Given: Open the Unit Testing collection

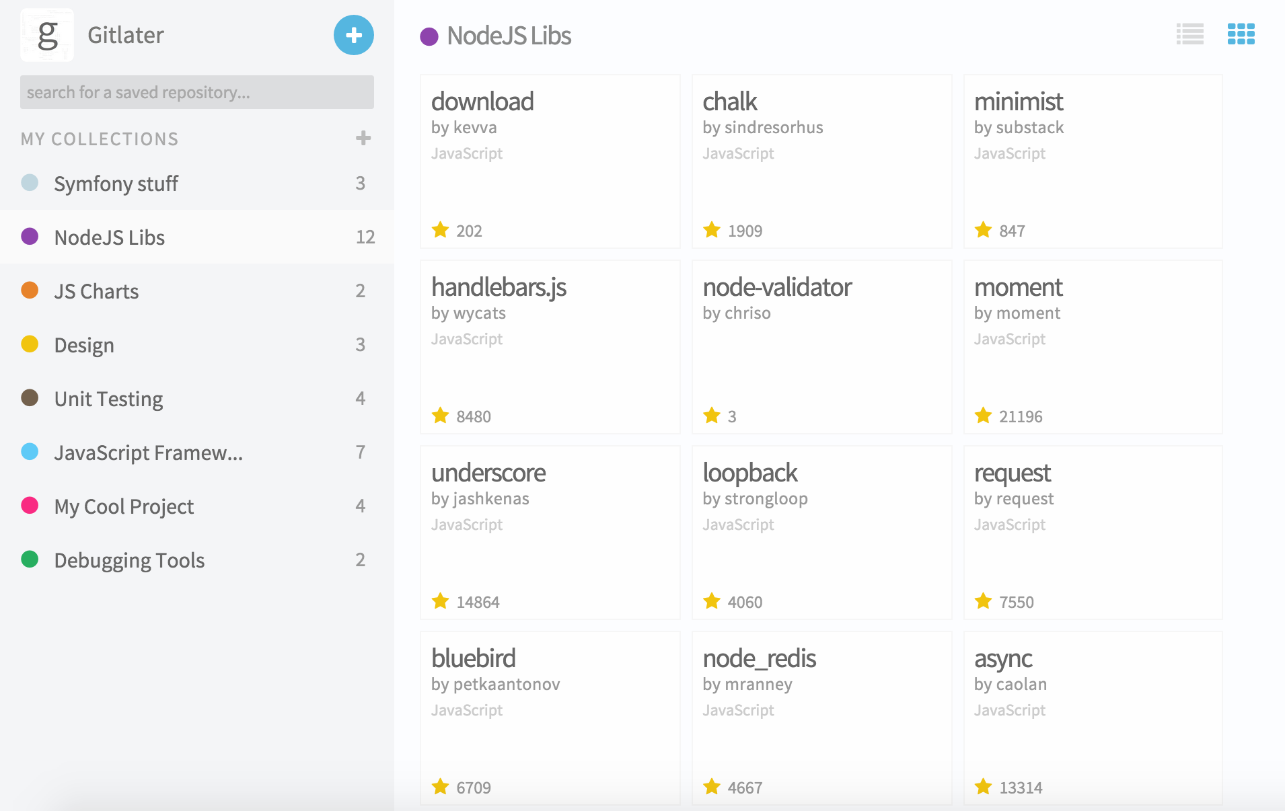Looking at the screenshot, I should pos(197,398).
